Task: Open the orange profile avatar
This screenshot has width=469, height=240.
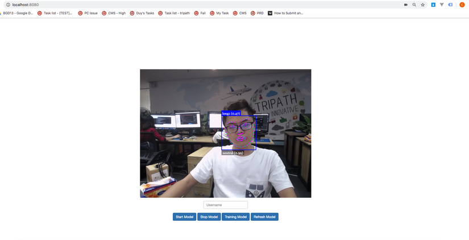Action: pyautogui.click(x=462, y=5)
